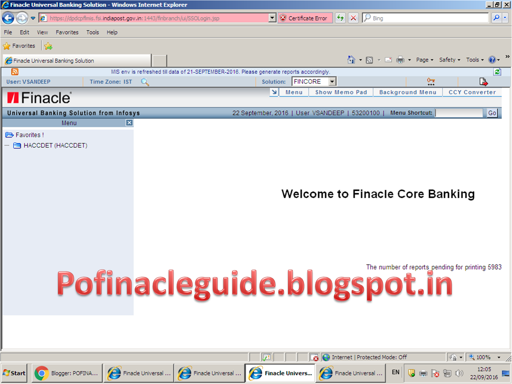Click the Read Mail icon
Image resolution: width=512 pixels, height=384 pixels.
pyautogui.click(x=388, y=60)
